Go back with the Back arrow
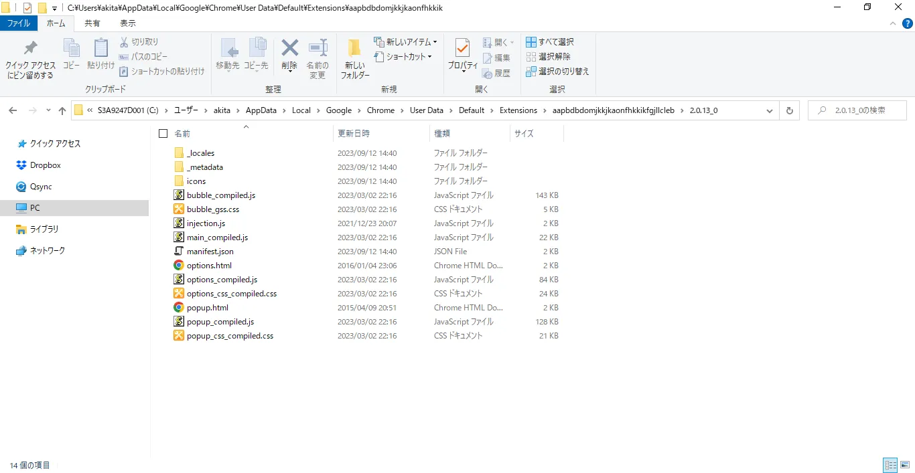The height and width of the screenshot is (473, 915). coord(13,110)
